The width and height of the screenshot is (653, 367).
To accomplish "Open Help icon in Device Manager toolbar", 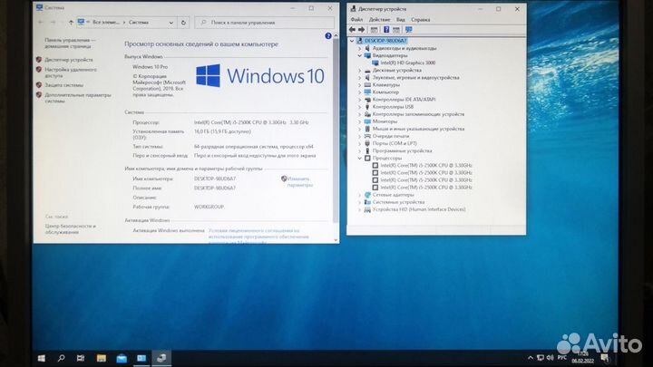I will tap(386, 30).
